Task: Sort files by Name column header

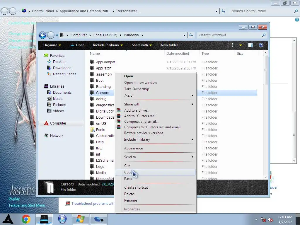Action: pos(126,54)
